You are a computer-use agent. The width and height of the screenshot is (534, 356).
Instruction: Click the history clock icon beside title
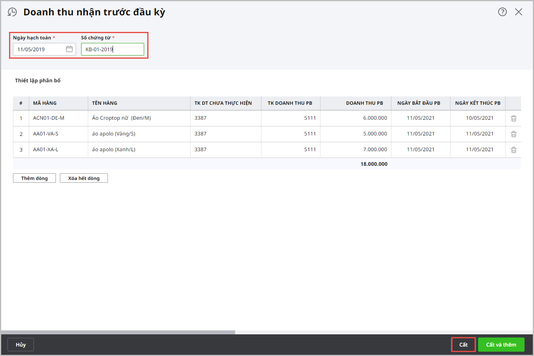pyautogui.click(x=13, y=12)
